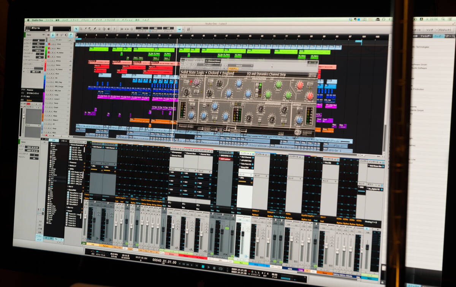Click the 00040.01.01.00 time display
This screenshot has width=456, height=287.
tap(164, 262)
